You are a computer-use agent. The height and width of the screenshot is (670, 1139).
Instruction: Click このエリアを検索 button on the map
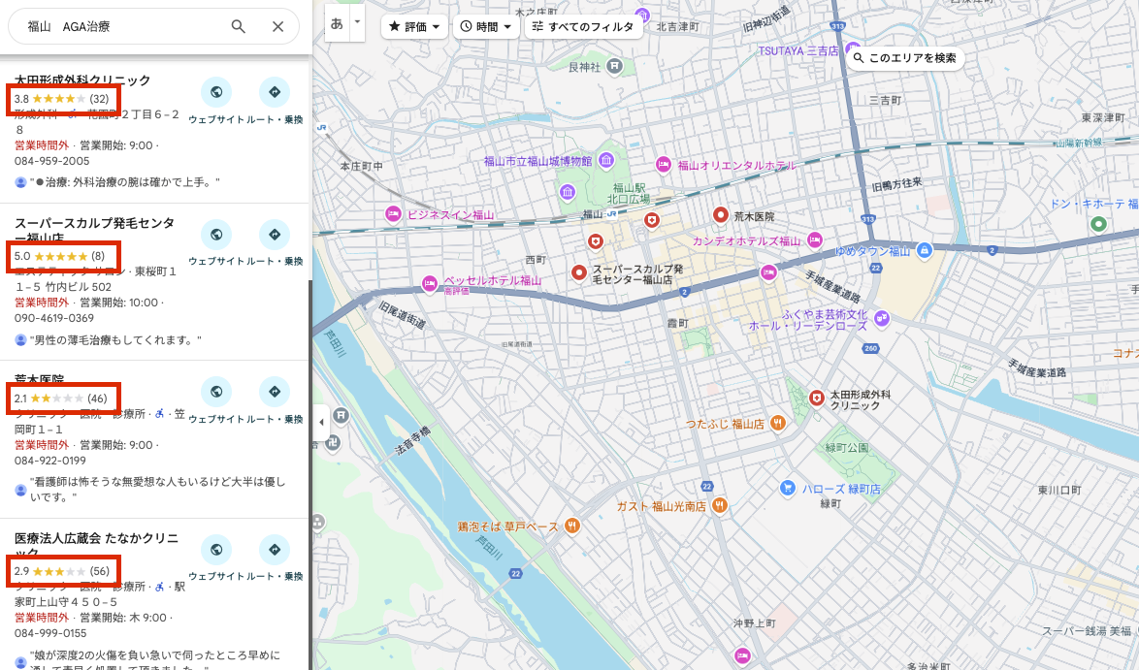click(905, 58)
